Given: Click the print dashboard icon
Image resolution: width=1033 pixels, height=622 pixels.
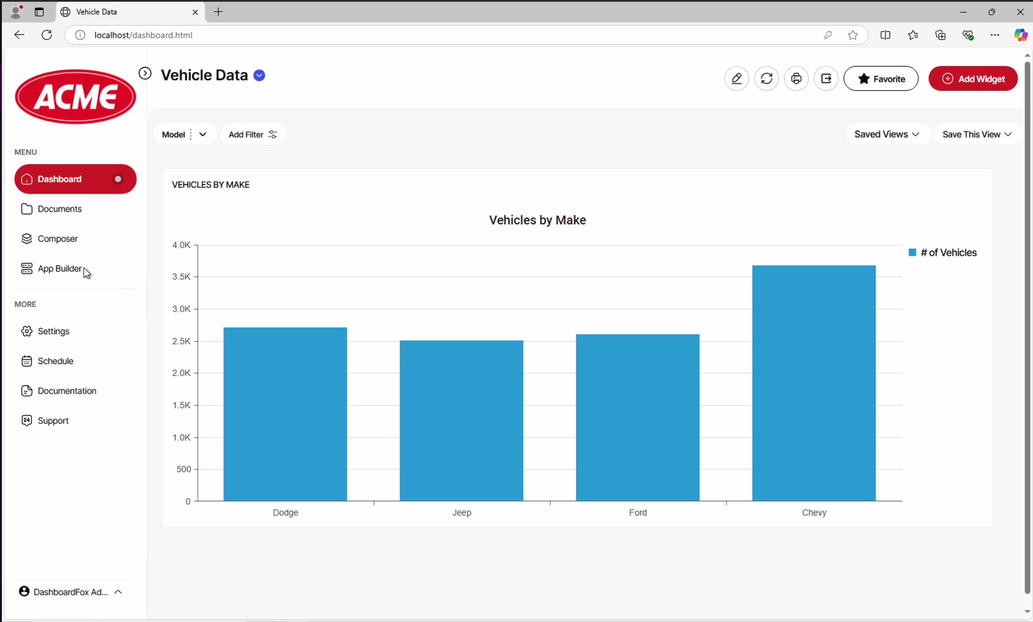Looking at the screenshot, I should (796, 79).
